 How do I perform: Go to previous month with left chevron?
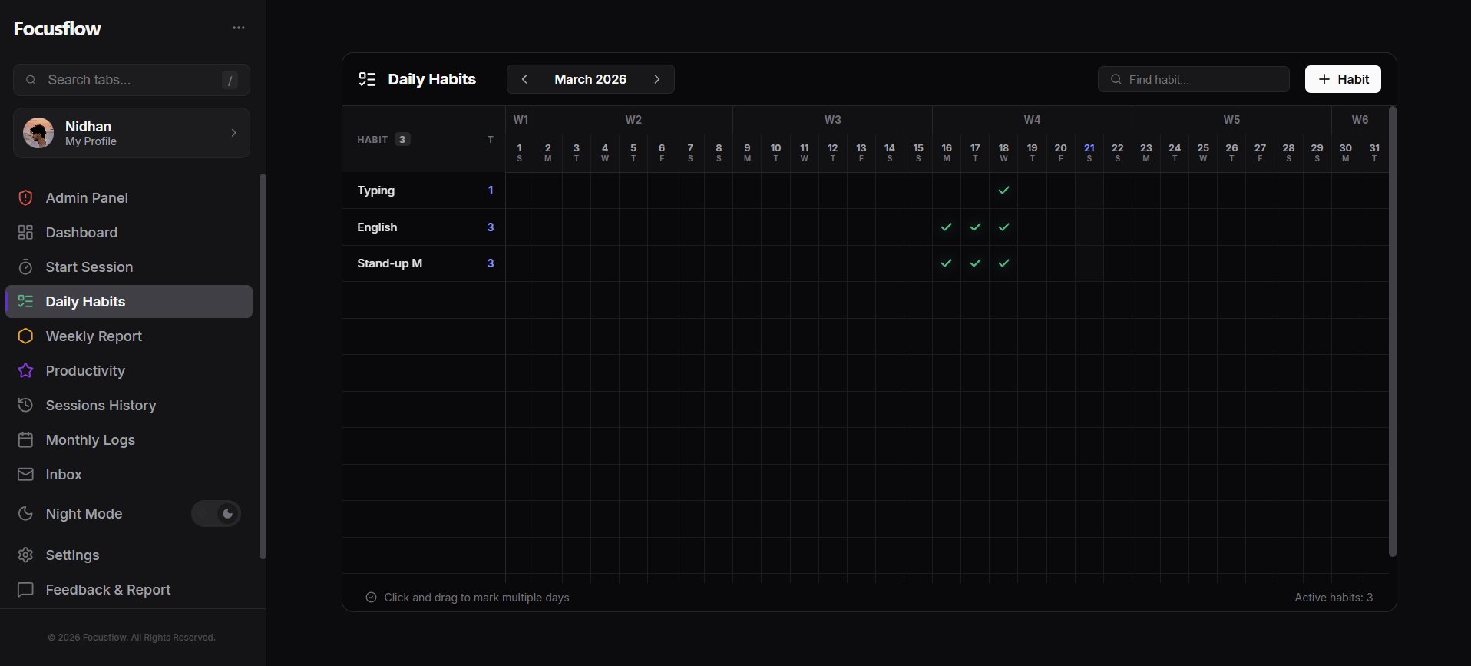tap(524, 79)
